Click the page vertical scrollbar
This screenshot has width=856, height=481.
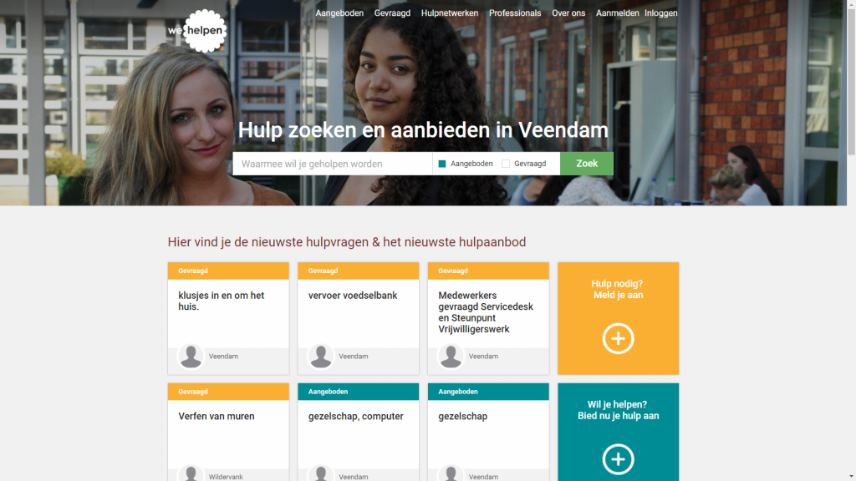pos(851,240)
